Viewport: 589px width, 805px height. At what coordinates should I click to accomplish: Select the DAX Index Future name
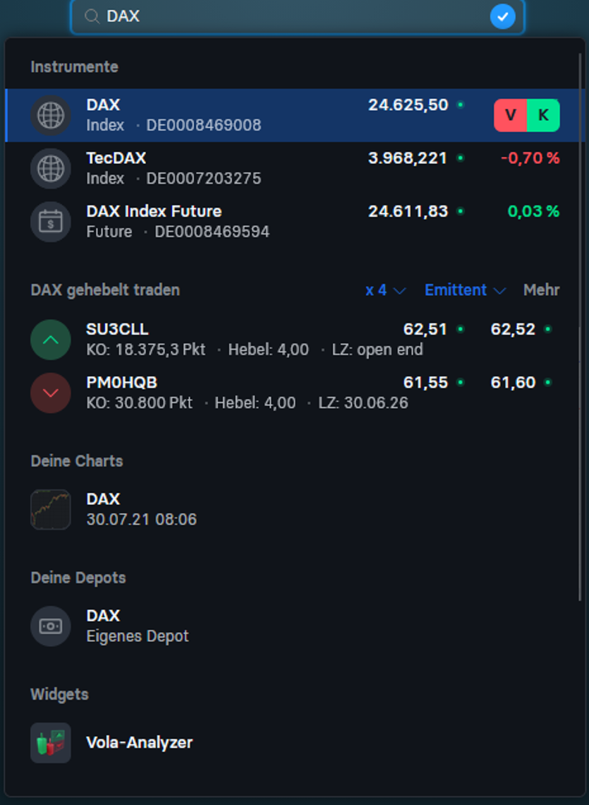[x=154, y=212]
